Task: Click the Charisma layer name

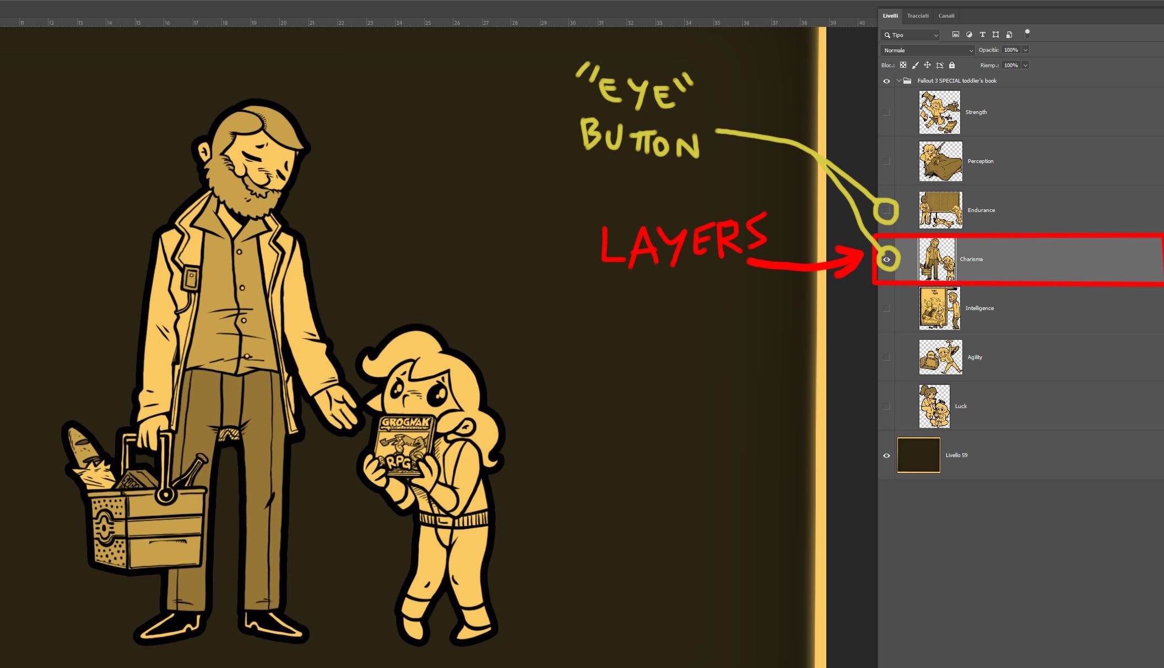Action: coord(971,259)
